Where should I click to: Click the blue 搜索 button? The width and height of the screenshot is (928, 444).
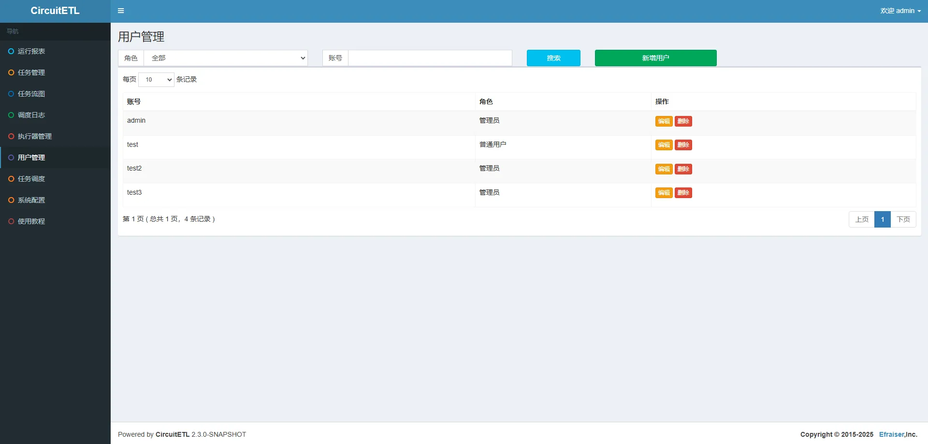tap(553, 58)
